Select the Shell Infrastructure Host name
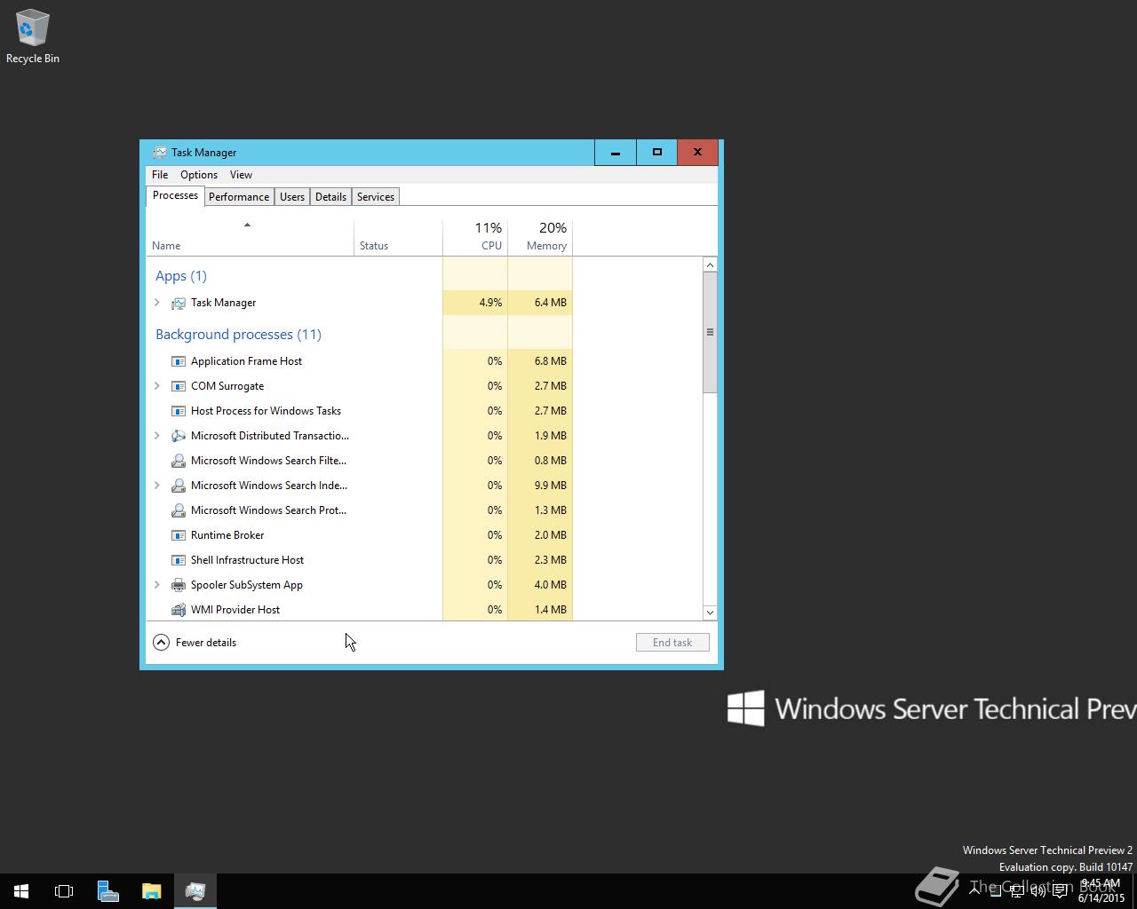Image resolution: width=1137 pixels, height=909 pixels. (247, 560)
